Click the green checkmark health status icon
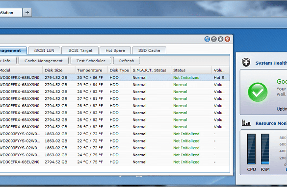The width and height of the screenshot is (287, 187). [258, 92]
